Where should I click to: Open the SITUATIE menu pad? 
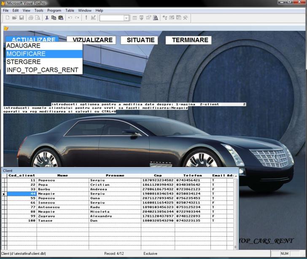click(139, 40)
